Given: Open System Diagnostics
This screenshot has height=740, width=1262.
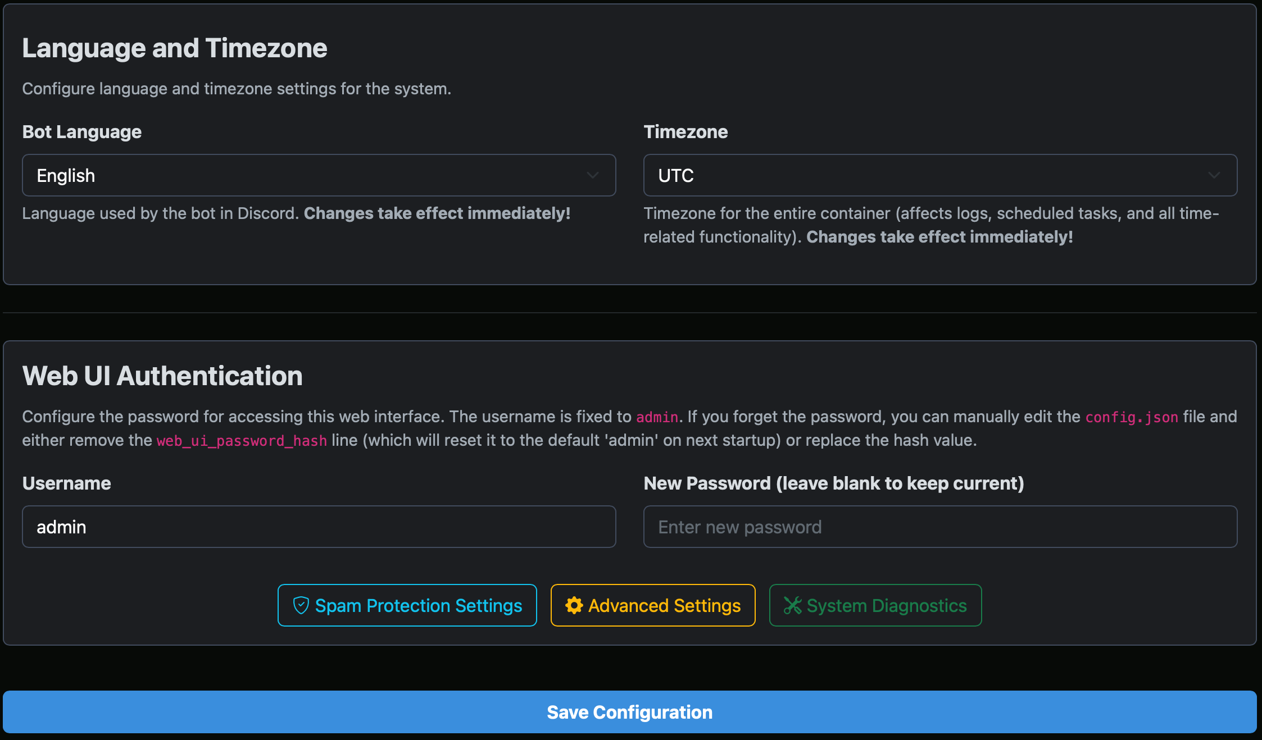Looking at the screenshot, I should [875, 605].
